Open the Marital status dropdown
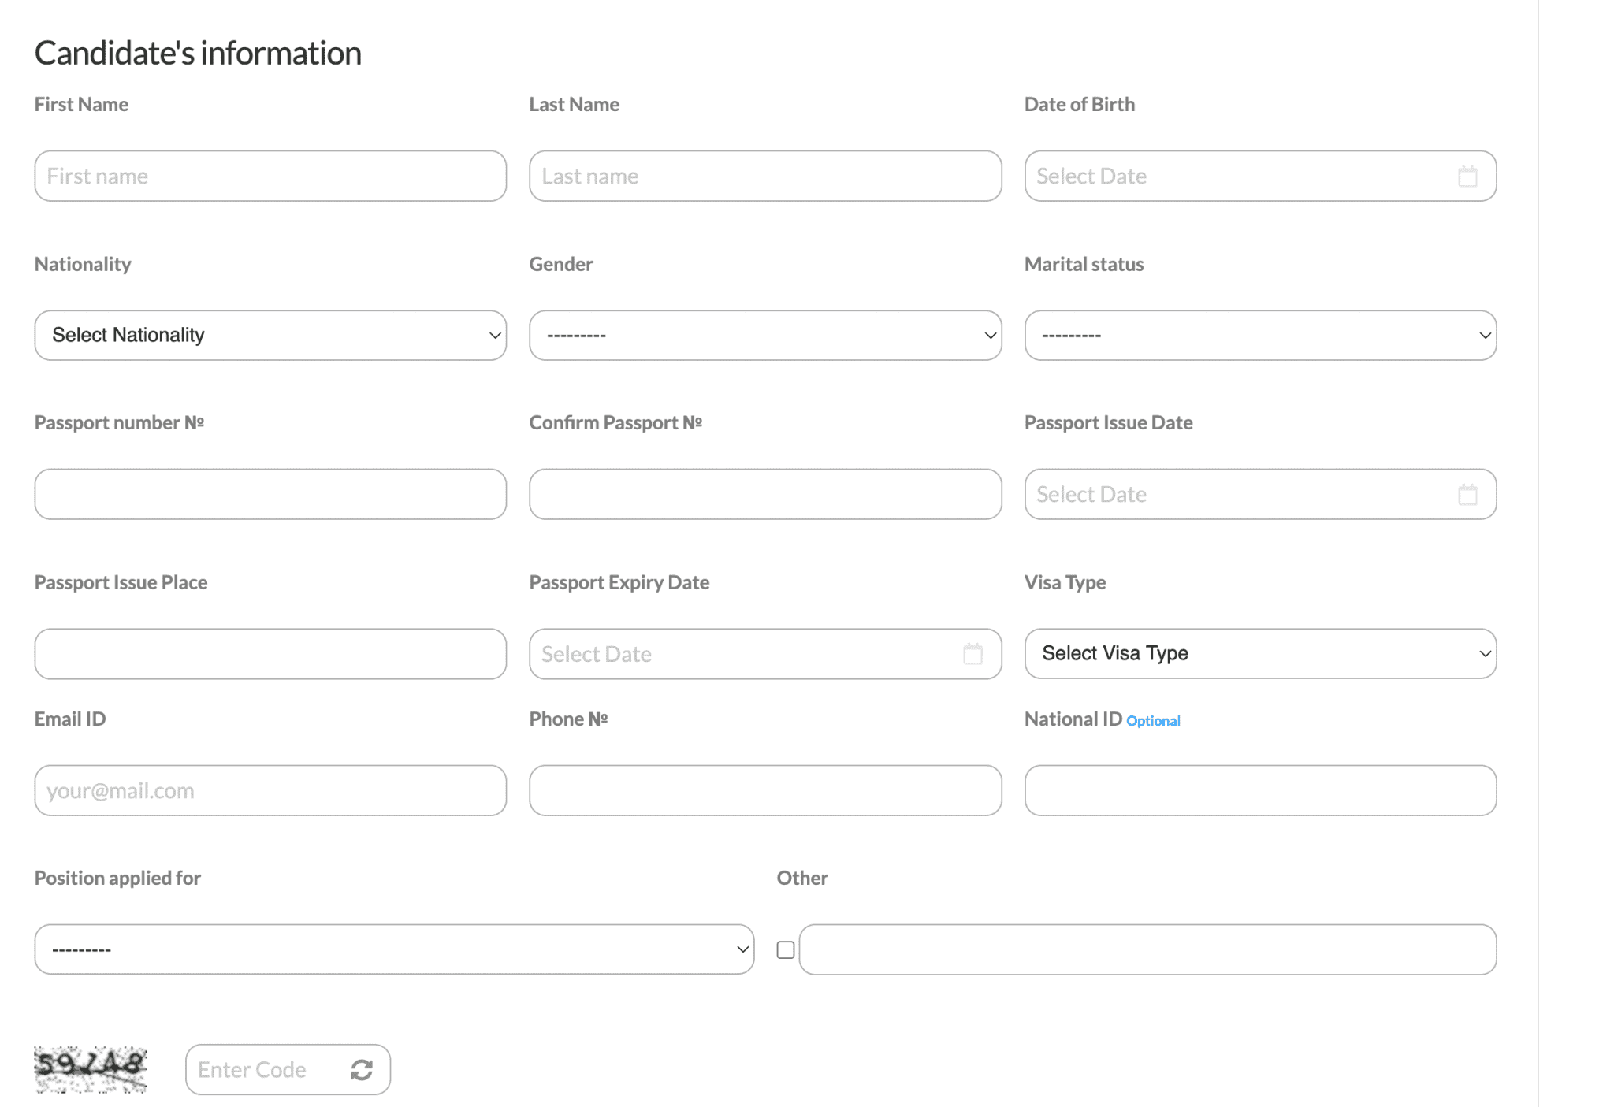This screenshot has height=1107, width=1614. (x=1259, y=336)
